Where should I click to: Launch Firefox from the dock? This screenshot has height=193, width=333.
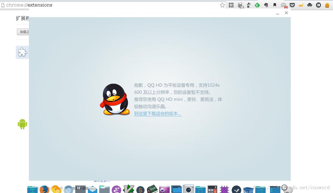click(x=44, y=189)
